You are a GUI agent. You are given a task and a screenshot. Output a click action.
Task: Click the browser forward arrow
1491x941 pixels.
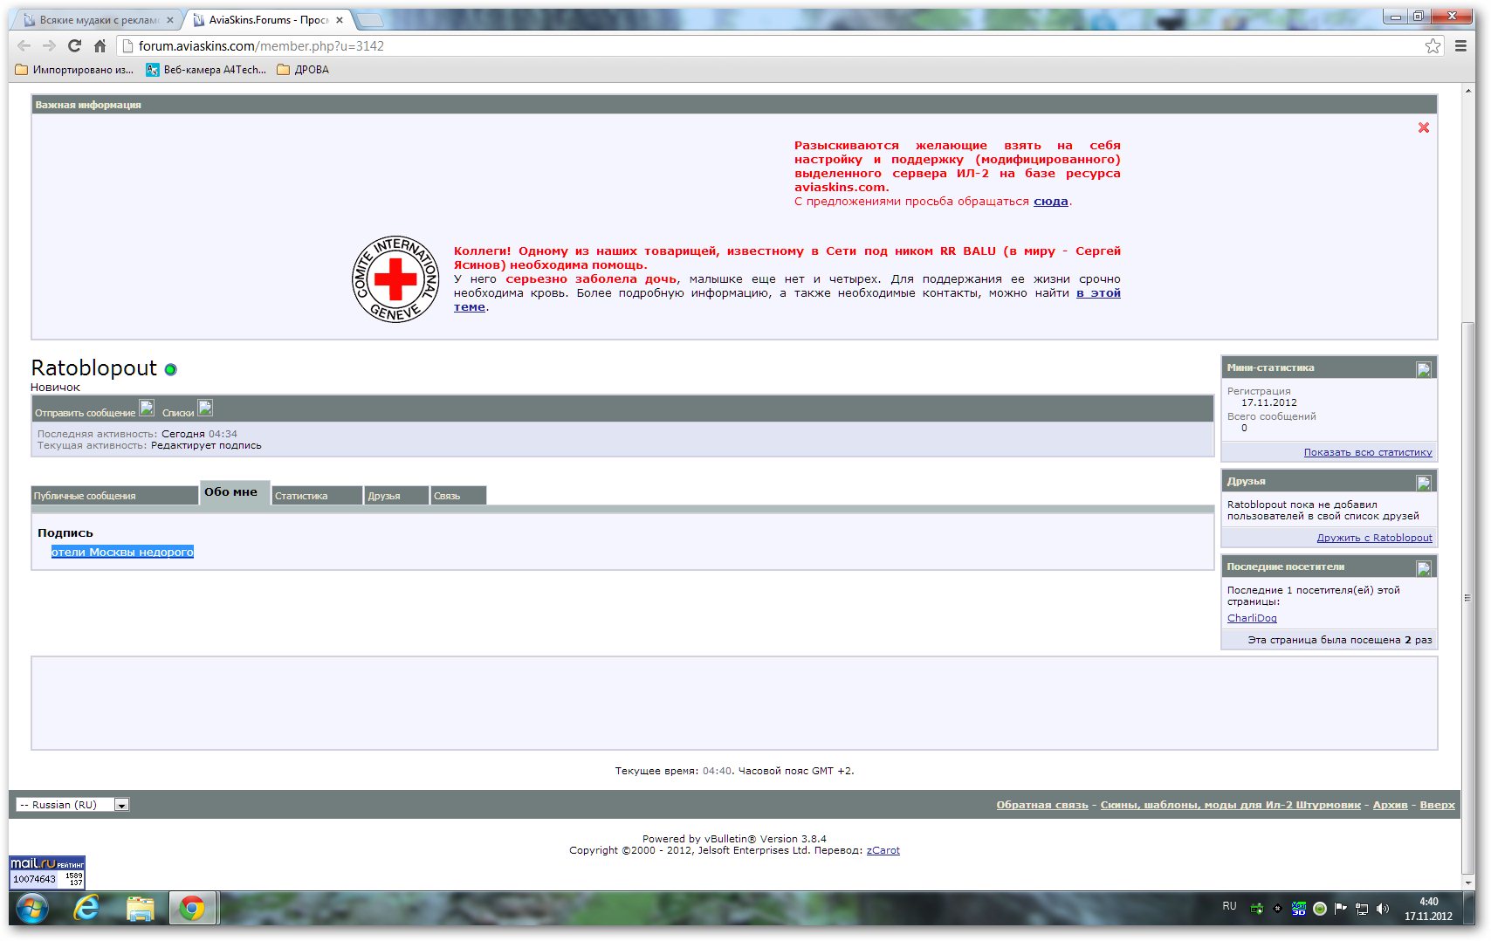49,46
